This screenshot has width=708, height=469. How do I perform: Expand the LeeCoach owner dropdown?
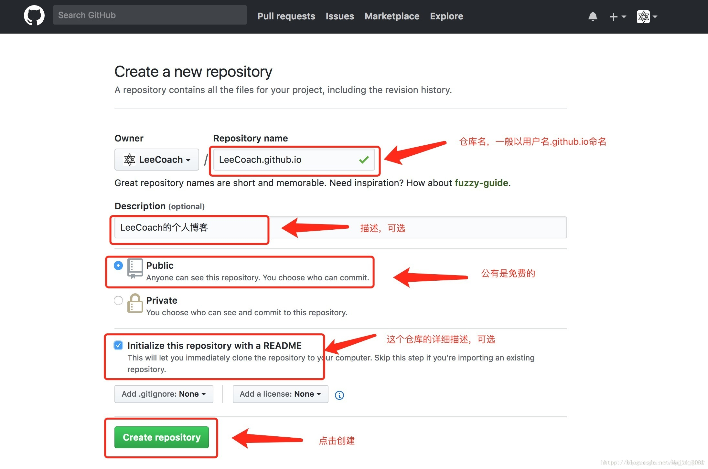(157, 160)
